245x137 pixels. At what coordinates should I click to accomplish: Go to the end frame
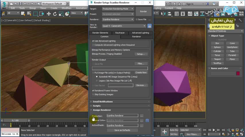tap(223, 130)
